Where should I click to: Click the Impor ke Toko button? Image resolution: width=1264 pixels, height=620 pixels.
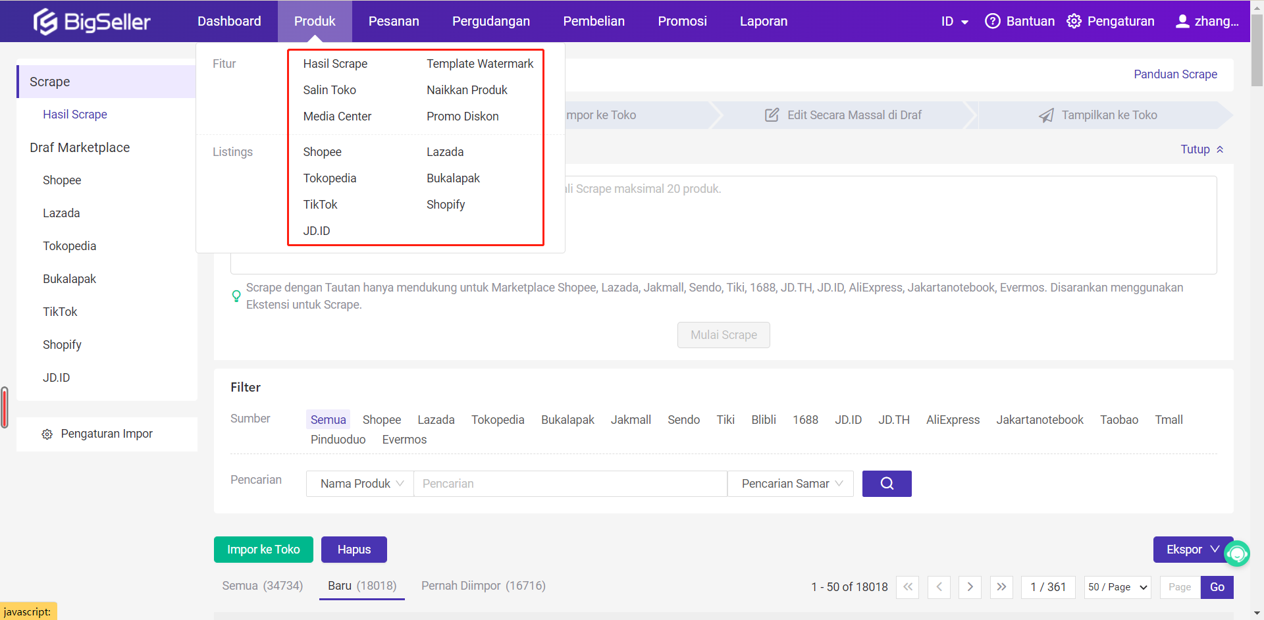point(263,550)
